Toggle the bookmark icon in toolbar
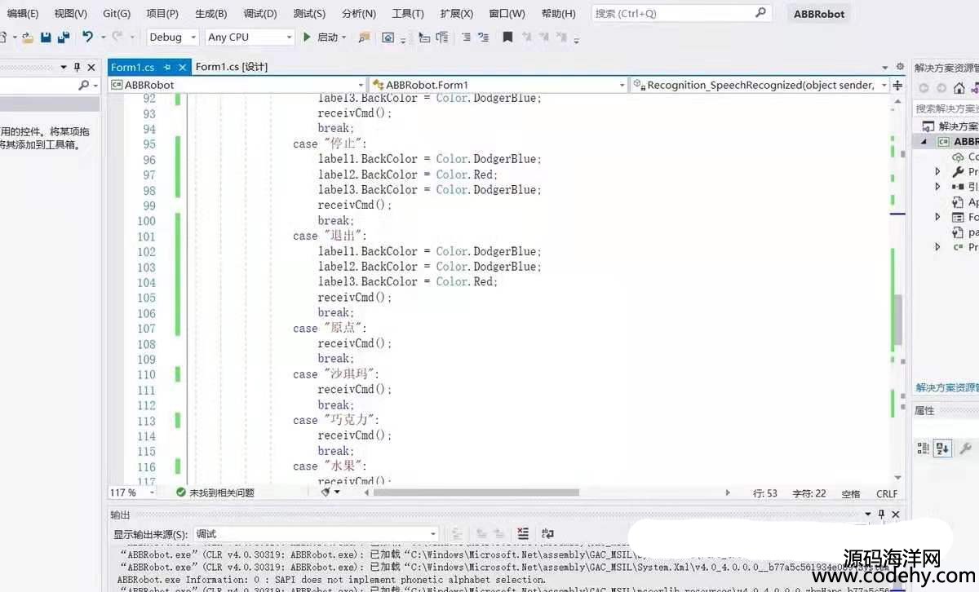 point(507,37)
